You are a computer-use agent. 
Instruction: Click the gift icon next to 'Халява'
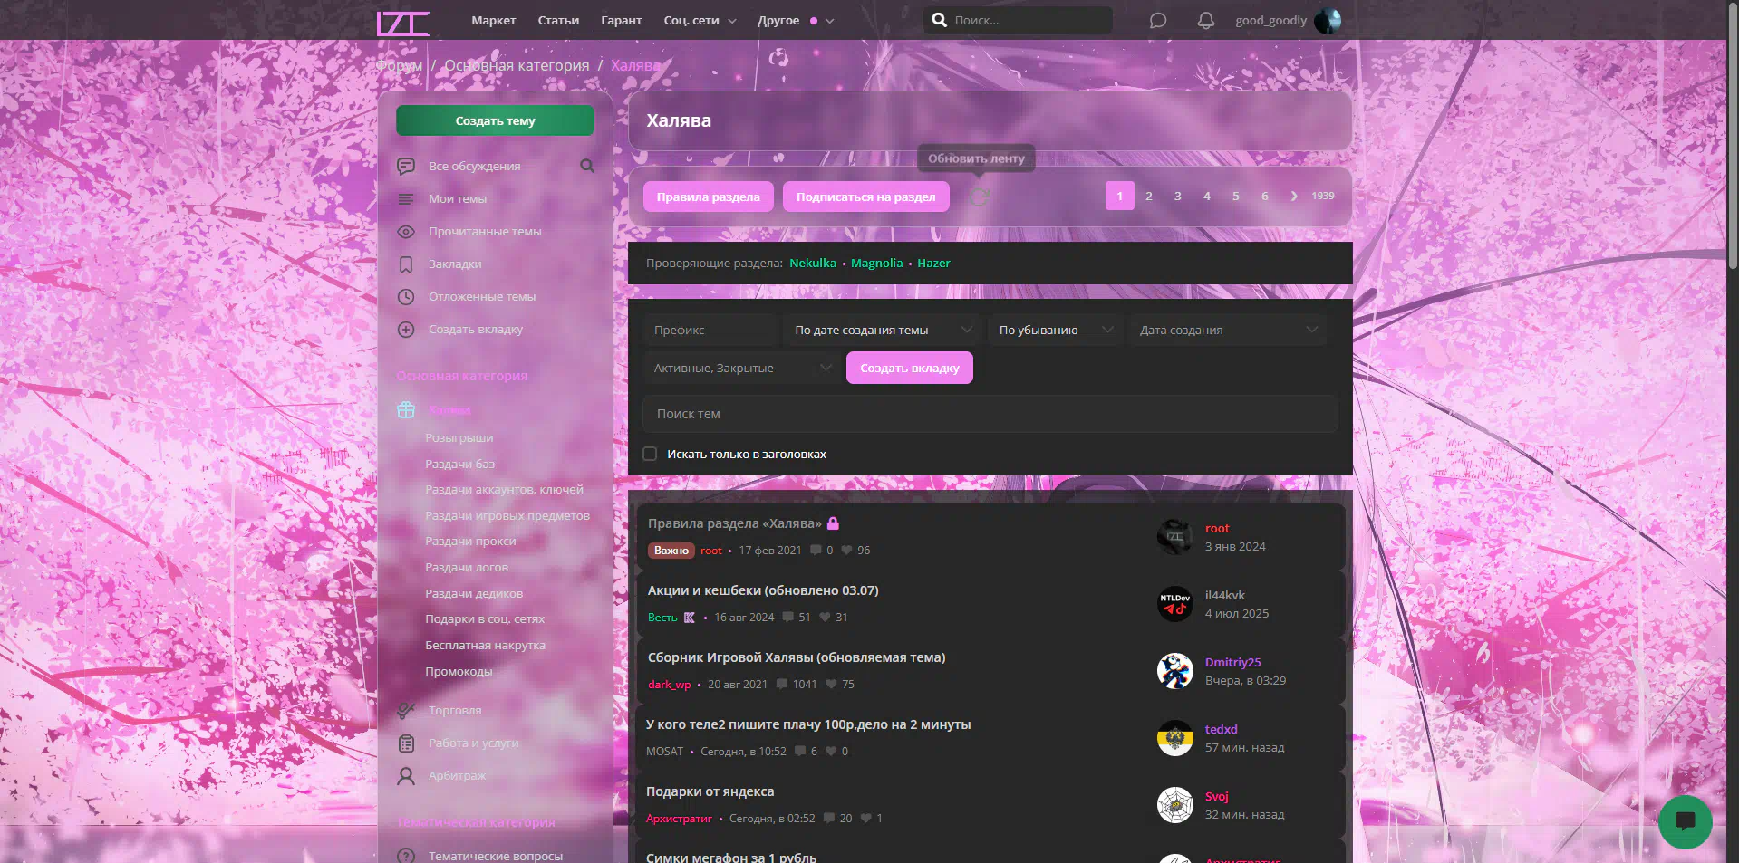point(406,410)
